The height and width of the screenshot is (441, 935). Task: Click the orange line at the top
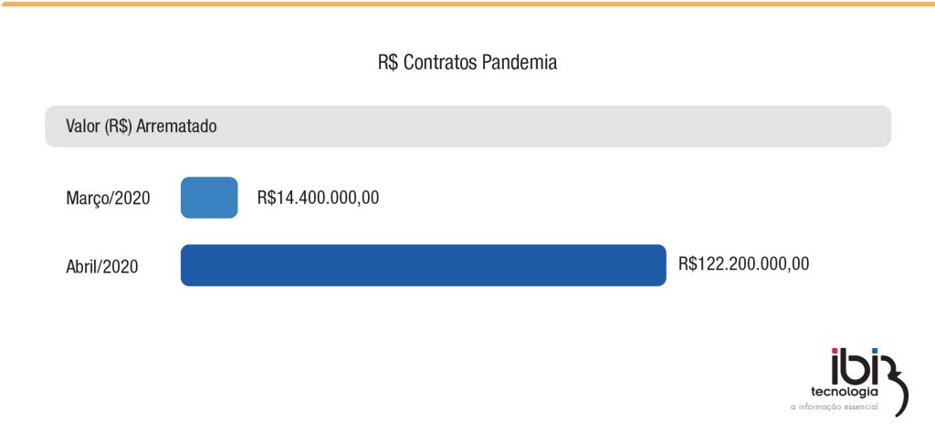click(467, 4)
